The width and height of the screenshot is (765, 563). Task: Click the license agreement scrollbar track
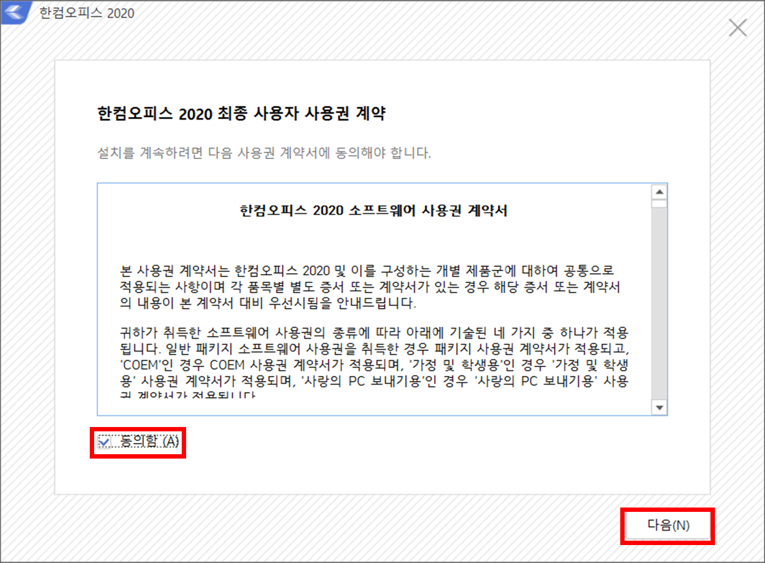(659, 305)
